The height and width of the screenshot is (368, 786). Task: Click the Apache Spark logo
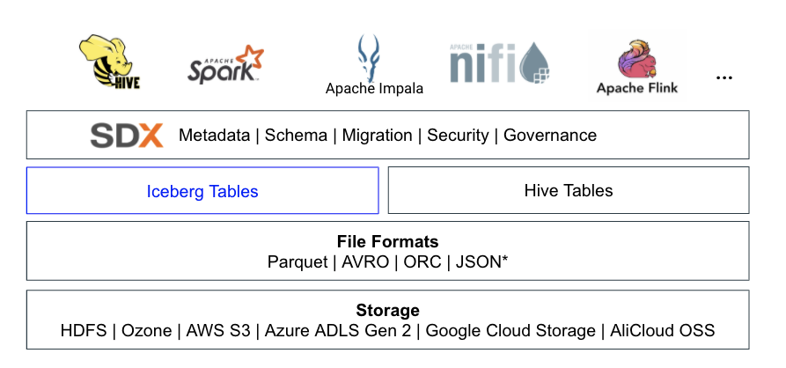pos(225,65)
